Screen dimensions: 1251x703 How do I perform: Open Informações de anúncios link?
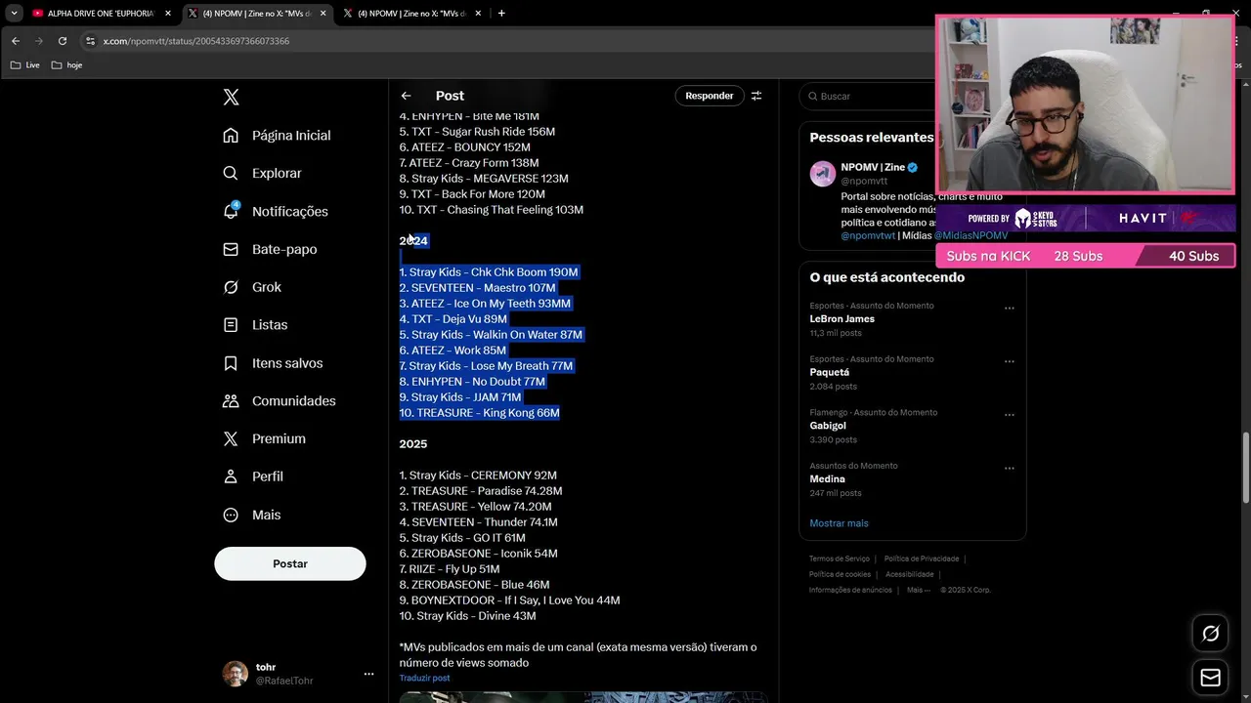click(850, 590)
